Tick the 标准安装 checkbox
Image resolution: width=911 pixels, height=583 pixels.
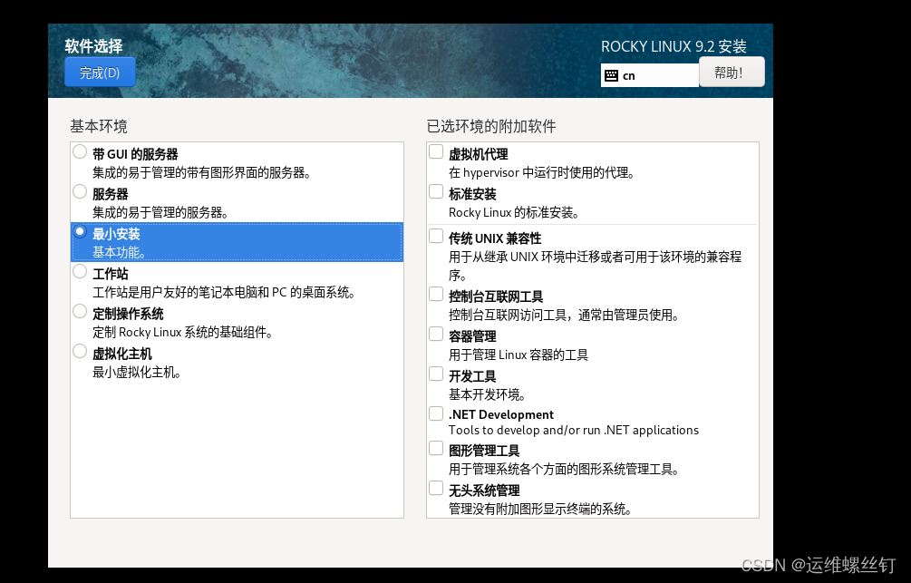tap(436, 192)
